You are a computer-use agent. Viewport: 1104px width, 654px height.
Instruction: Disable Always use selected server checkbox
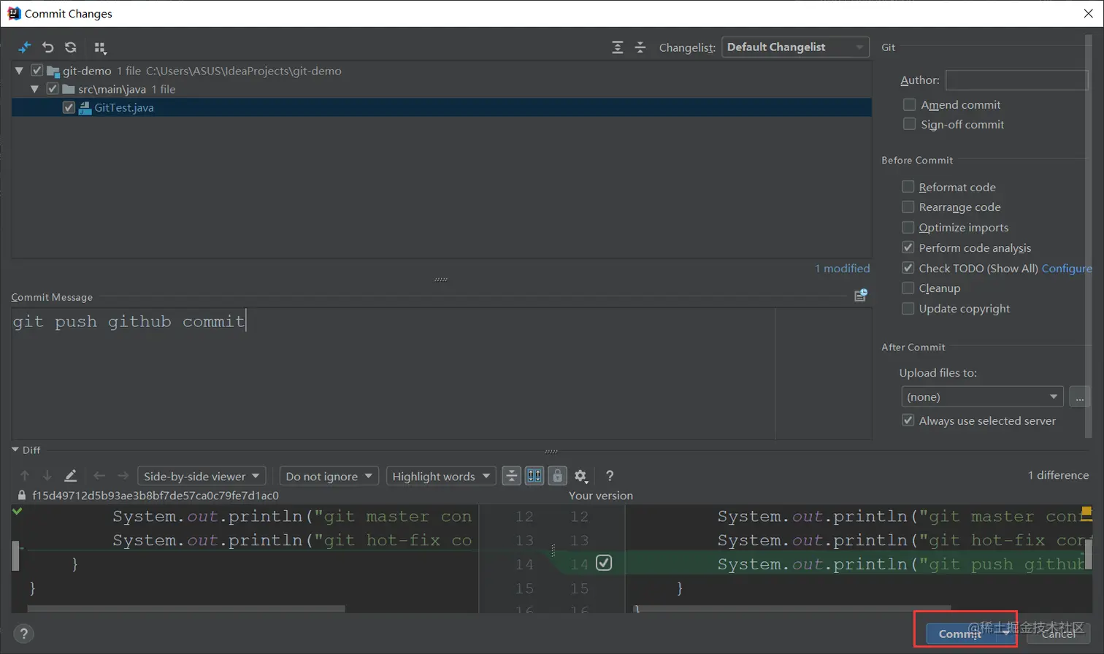coord(908,420)
